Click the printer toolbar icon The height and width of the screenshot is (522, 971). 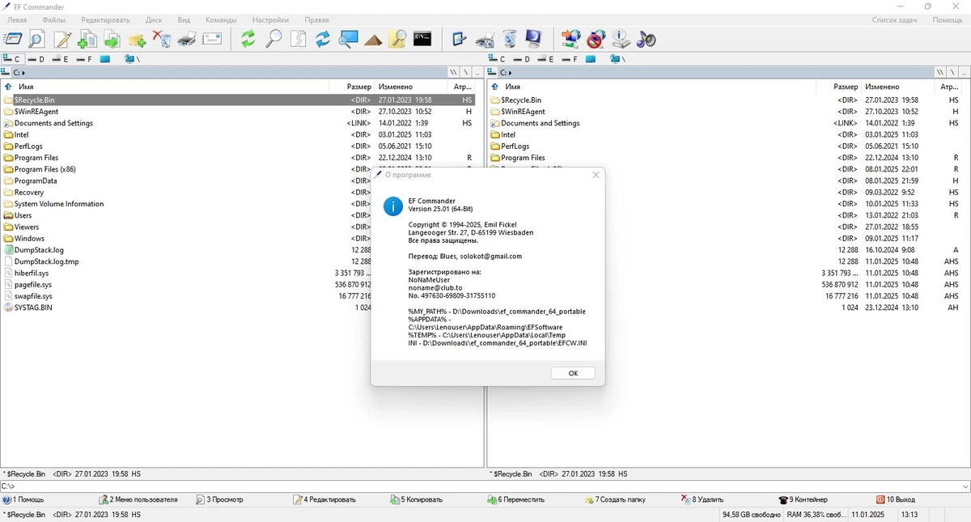click(x=187, y=38)
